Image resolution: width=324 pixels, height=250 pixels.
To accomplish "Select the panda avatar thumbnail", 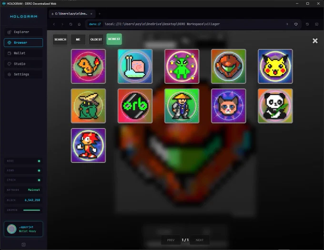I will click(275, 106).
